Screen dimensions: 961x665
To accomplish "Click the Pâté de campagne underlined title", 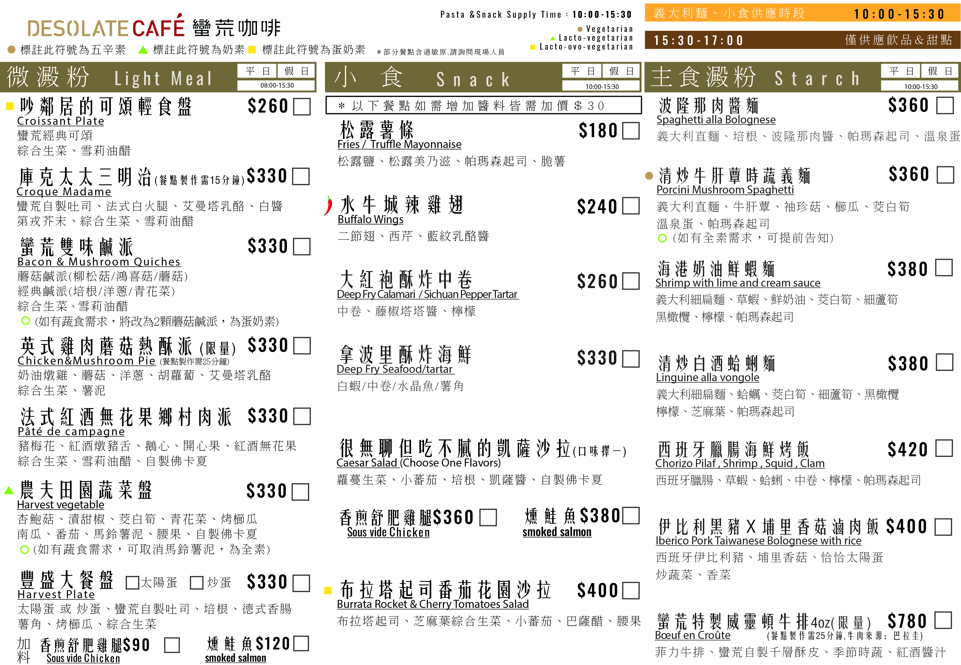I will pos(71,431).
